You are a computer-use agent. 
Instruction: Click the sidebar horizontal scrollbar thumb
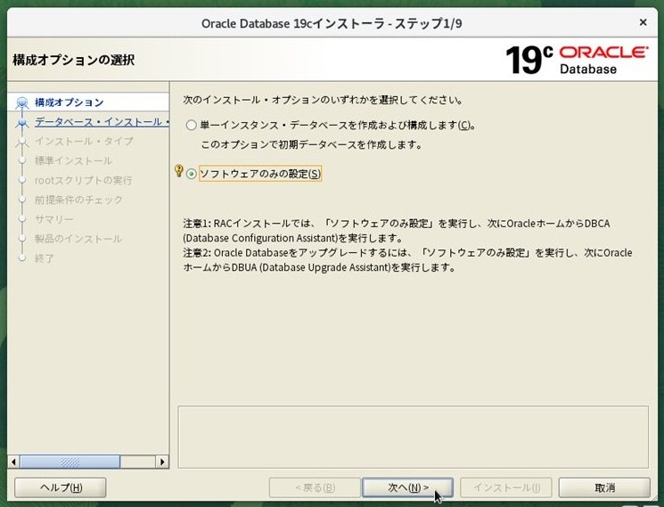tap(70, 462)
